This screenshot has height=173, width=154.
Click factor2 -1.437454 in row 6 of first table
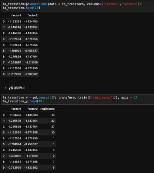coord(31,57)
